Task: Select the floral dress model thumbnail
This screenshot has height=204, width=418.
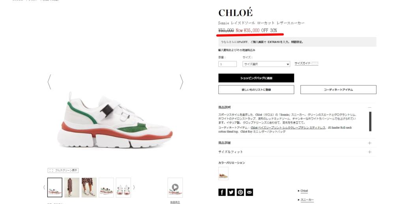Action: (72, 187)
